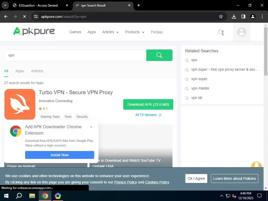The width and height of the screenshot is (268, 201).
Task: Open All TV Versions link
Action: (x=148, y=115)
